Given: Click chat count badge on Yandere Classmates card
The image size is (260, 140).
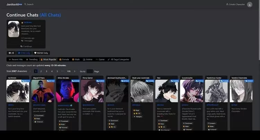Looking at the screenshot, I should click(x=249, y=81).
